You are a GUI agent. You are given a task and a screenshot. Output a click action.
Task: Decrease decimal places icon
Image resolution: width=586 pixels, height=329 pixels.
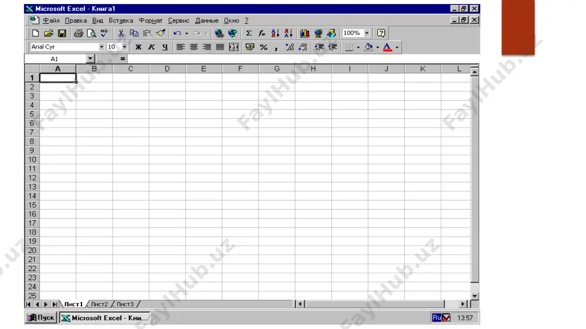point(303,47)
